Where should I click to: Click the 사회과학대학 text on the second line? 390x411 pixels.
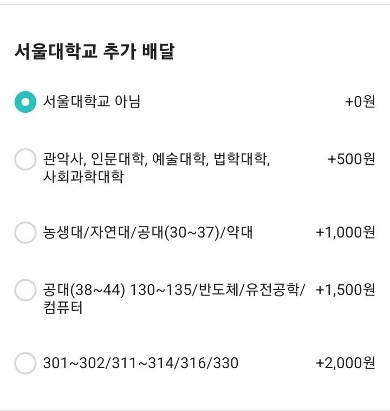click(x=83, y=177)
